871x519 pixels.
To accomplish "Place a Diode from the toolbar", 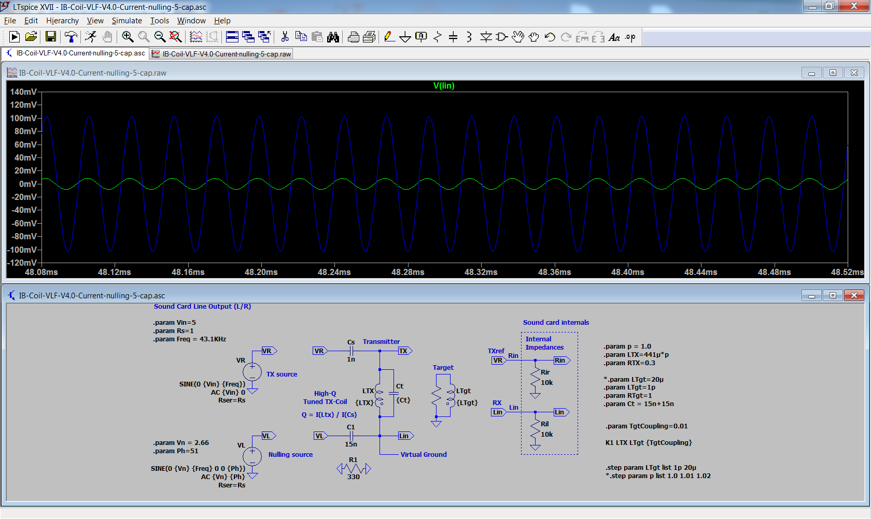I will click(486, 37).
